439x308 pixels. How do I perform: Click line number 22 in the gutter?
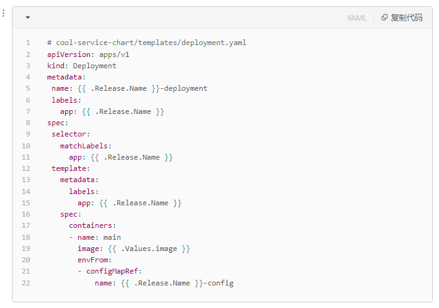tap(26, 283)
